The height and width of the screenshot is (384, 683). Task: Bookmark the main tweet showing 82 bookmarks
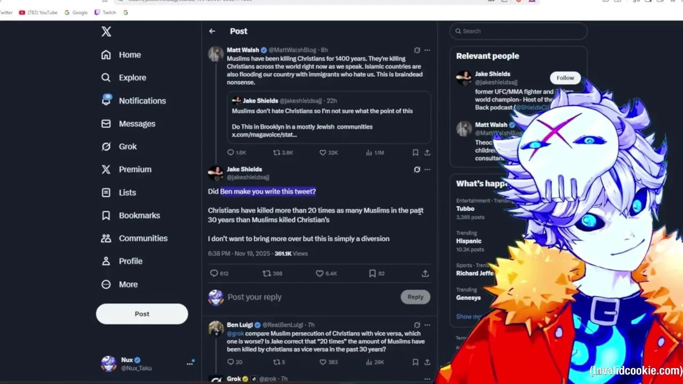pyautogui.click(x=372, y=274)
